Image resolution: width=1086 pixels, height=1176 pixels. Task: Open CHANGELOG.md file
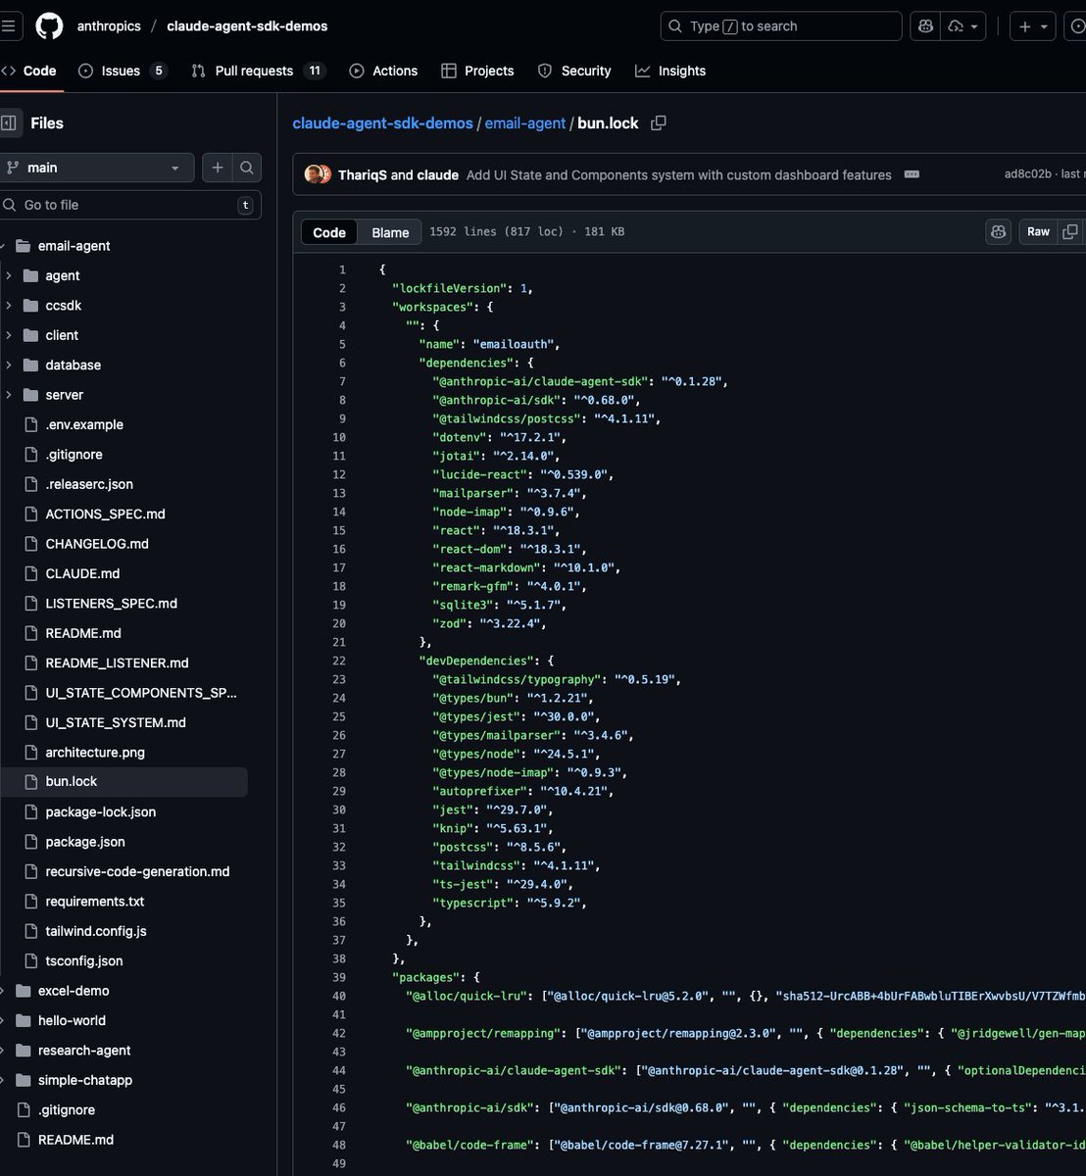point(97,544)
